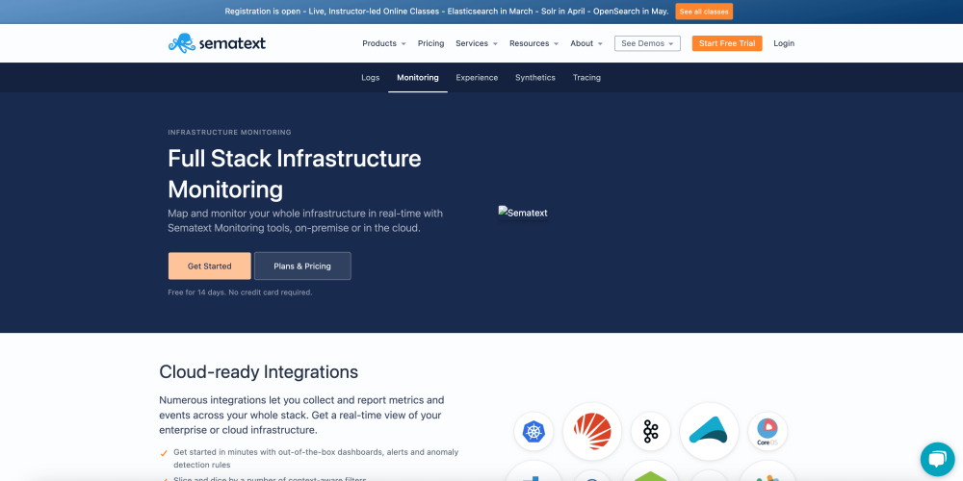This screenshot has width=963, height=481.
Task: Click the Kafka integration icon
Action: pyautogui.click(x=650, y=431)
